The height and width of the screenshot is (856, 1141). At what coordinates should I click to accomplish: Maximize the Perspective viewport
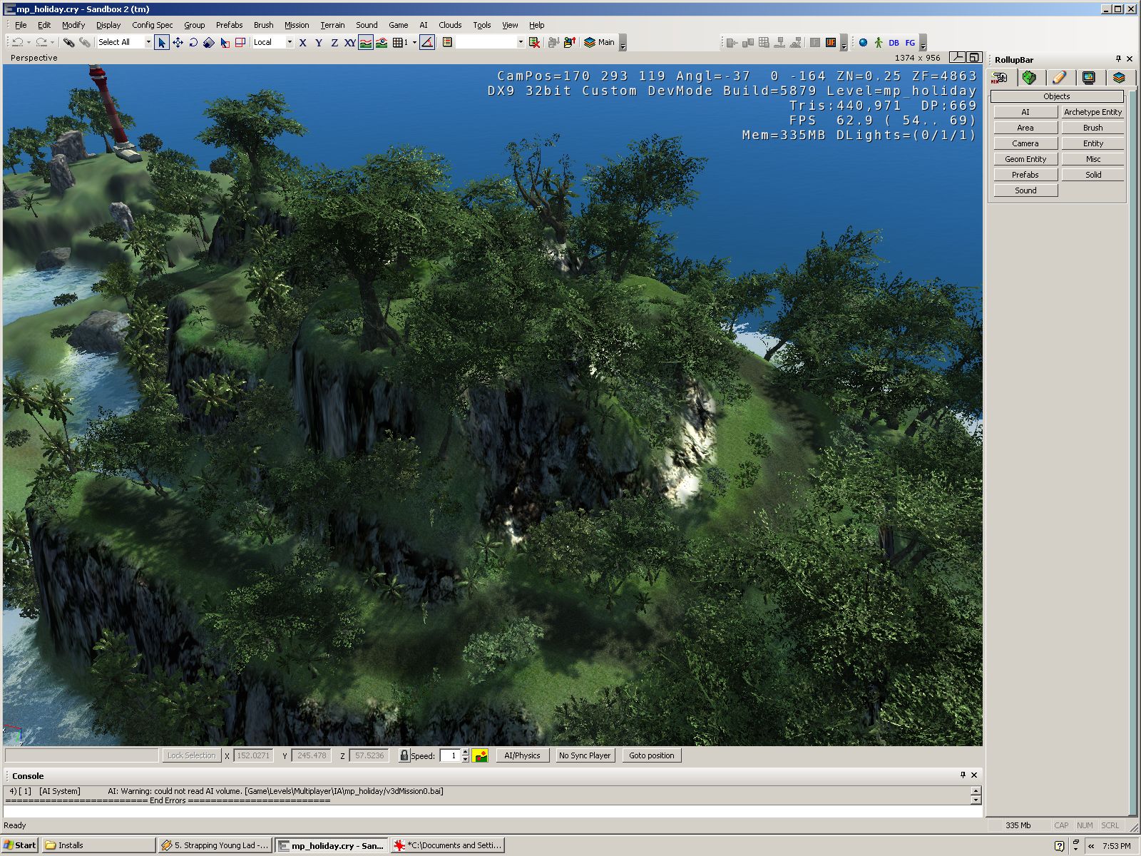coord(975,58)
